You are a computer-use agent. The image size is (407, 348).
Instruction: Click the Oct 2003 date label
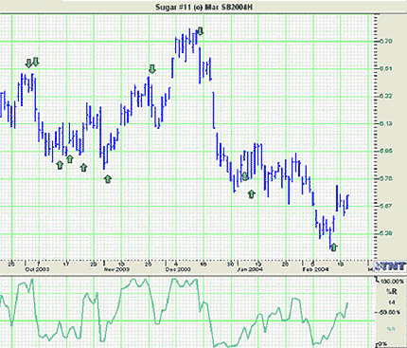[x=38, y=269]
